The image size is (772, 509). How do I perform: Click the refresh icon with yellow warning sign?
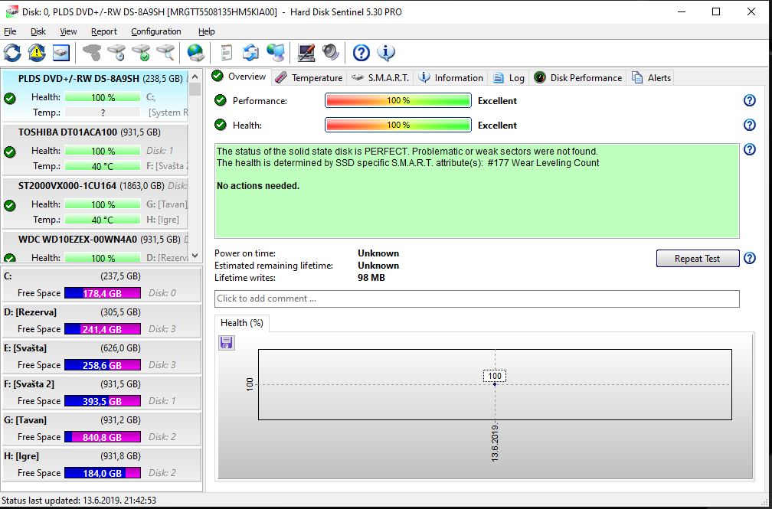37,53
